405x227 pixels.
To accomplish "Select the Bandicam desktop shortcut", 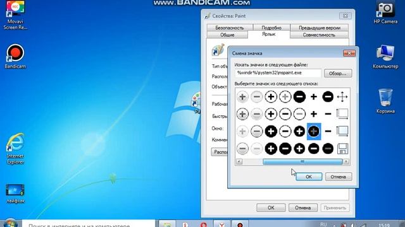I will coord(15,57).
